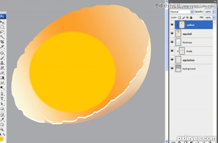The image size is (218, 143).
Task: Select the Crop tool
Action: pos(2,42)
